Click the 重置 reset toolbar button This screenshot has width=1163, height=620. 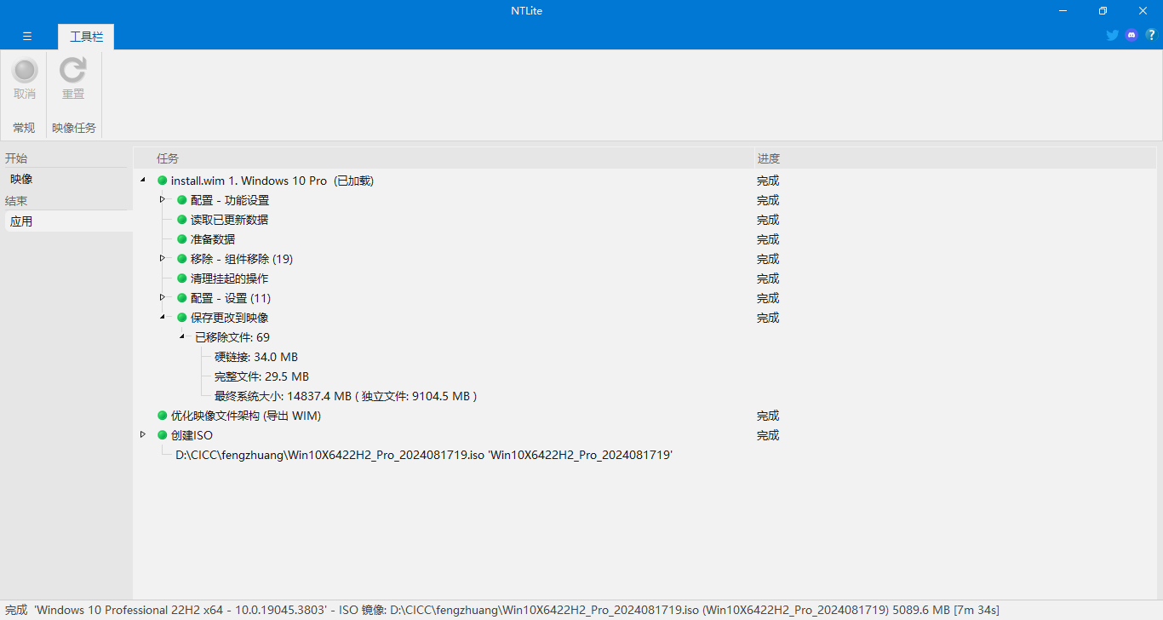coord(73,79)
